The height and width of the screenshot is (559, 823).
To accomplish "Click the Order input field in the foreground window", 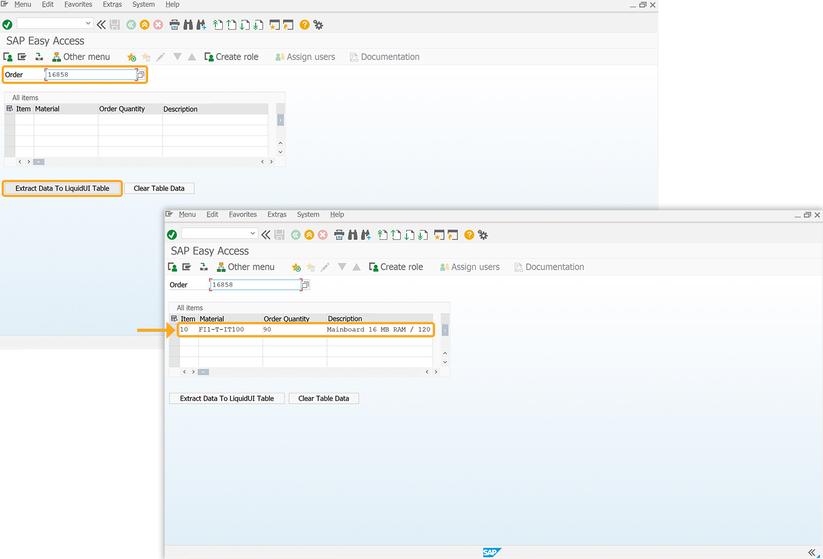I will pyautogui.click(x=256, y=285).
